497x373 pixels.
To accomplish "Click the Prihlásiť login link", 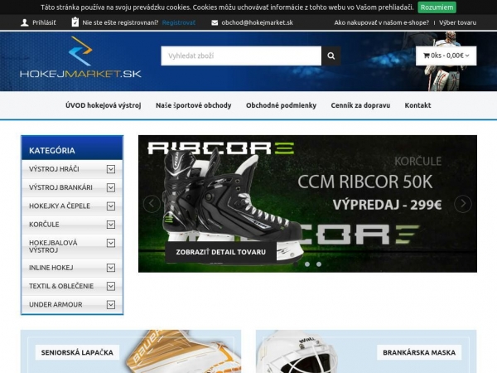I will (44, 22).
